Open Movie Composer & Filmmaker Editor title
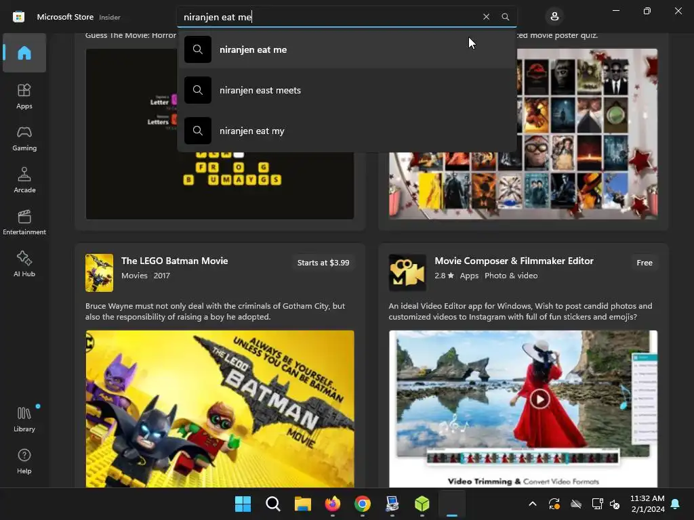This screenshot has height=520, width=694. pos(514,261)
